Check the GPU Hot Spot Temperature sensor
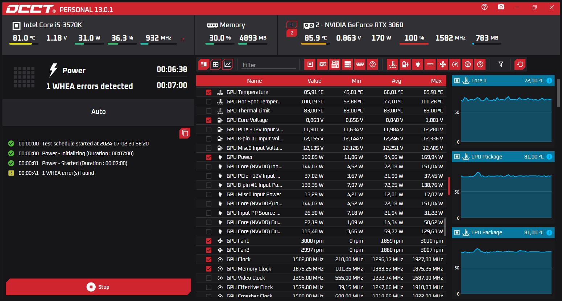 [x=208, y=102]
